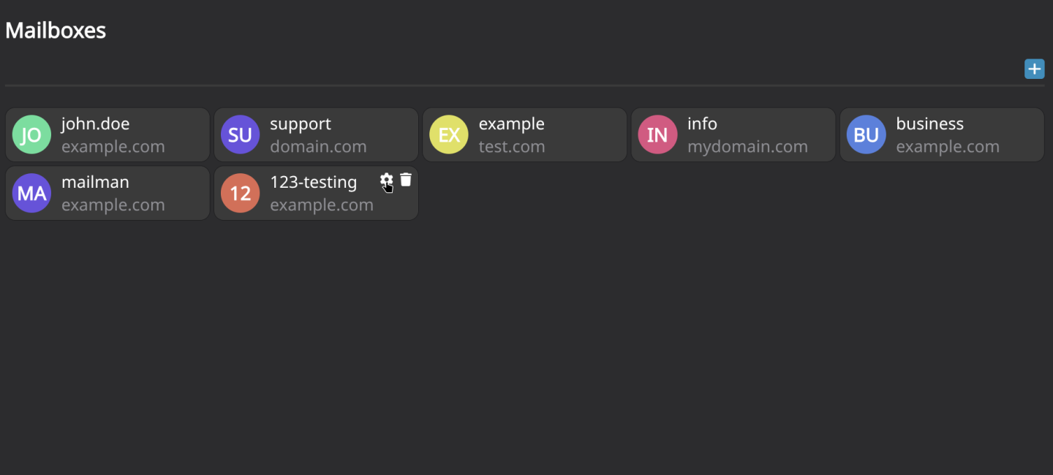The height and width of the screenshot is (475, 1053).
Task: Click the blue plus add mailbox icon
Action: pos(1034,69)
